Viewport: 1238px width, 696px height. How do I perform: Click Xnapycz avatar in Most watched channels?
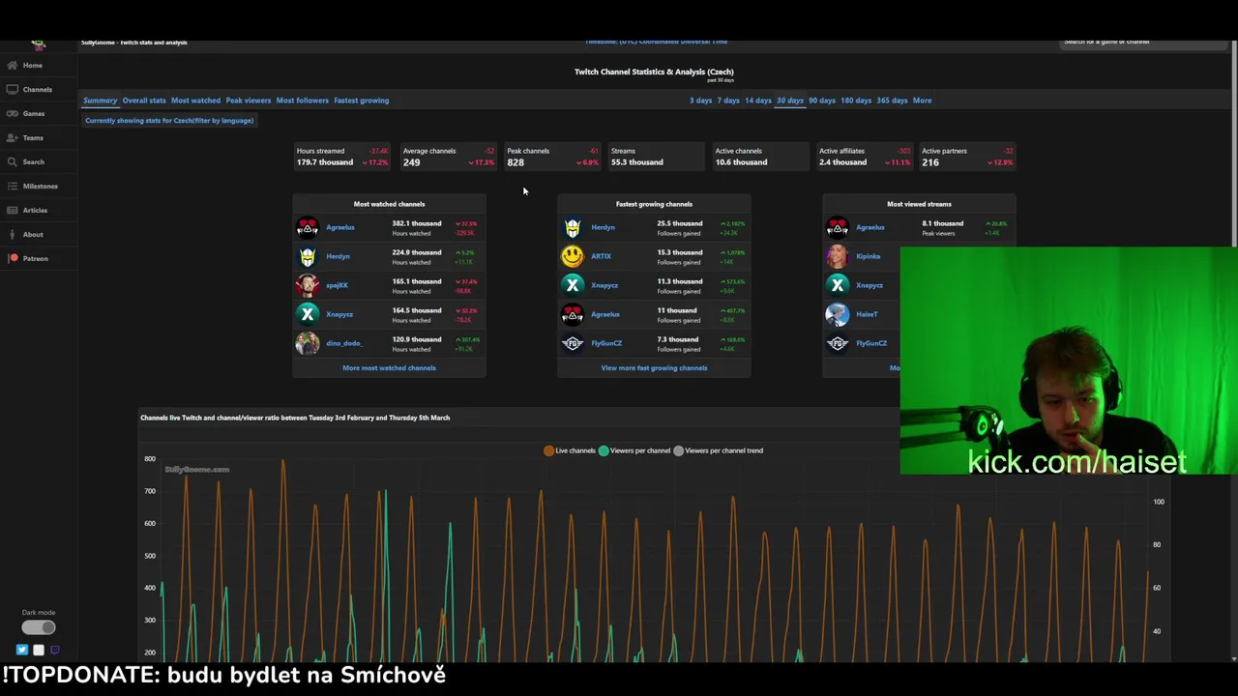pos(308,314)
